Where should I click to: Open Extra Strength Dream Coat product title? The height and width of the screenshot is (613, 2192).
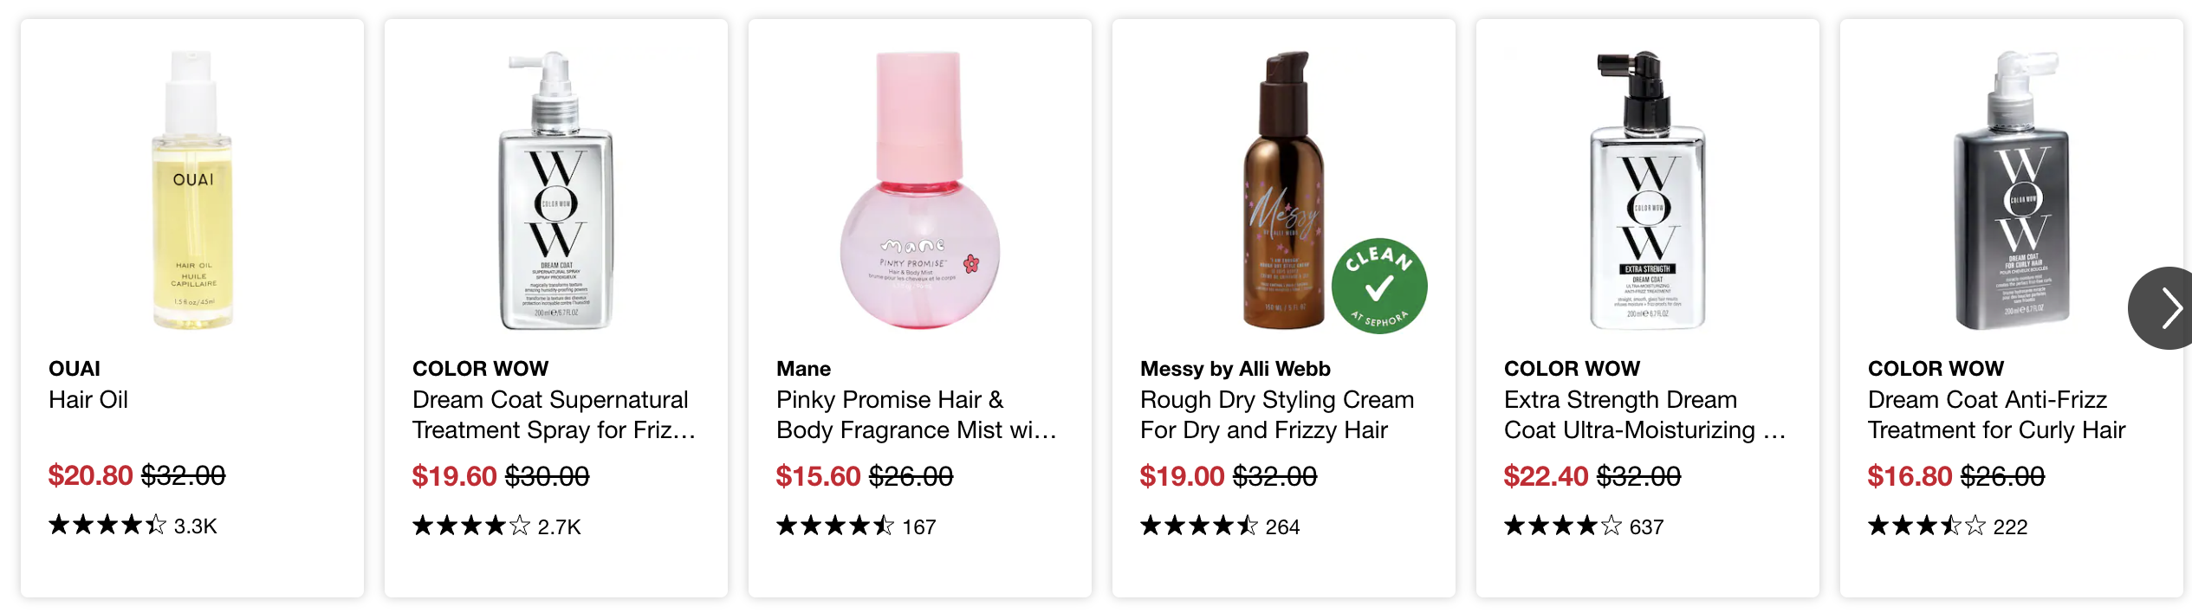click(1644, 415)
